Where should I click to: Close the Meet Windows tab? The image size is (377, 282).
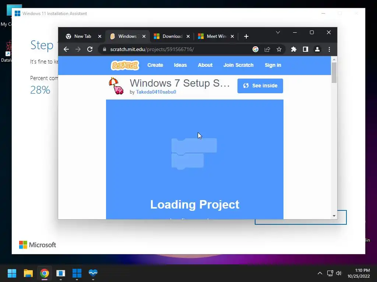(232, 36)
